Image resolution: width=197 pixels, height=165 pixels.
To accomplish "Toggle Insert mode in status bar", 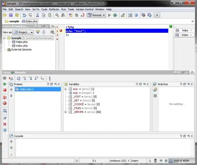I will [x=135, y=161].
